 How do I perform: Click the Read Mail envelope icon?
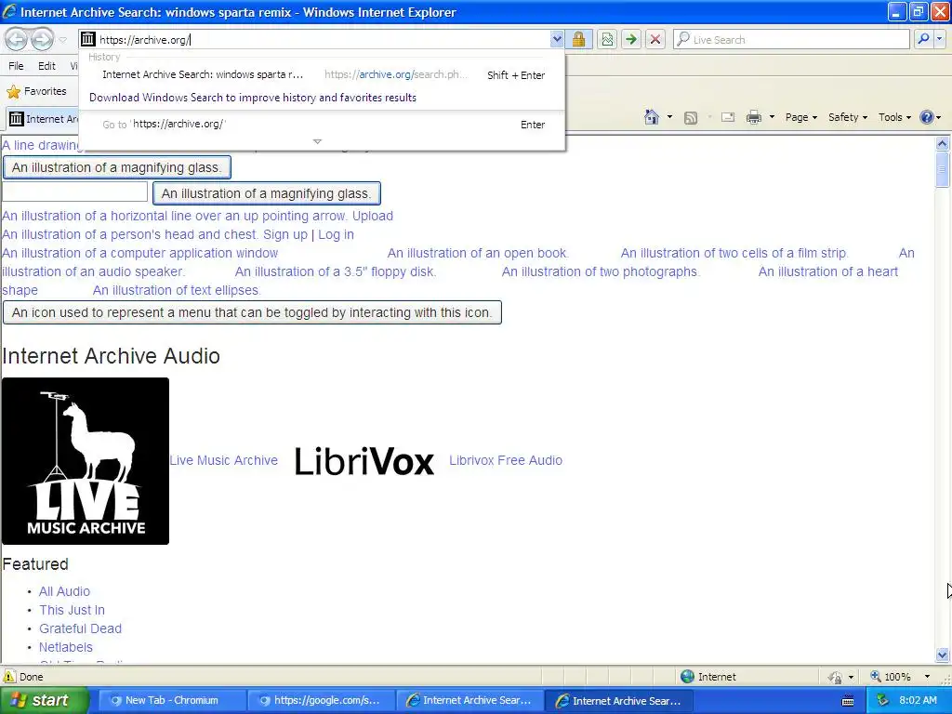pos(728,117)
